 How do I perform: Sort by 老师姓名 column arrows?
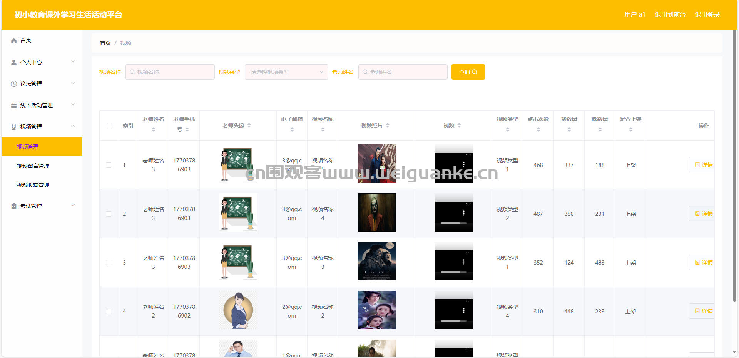pos(154,130)
